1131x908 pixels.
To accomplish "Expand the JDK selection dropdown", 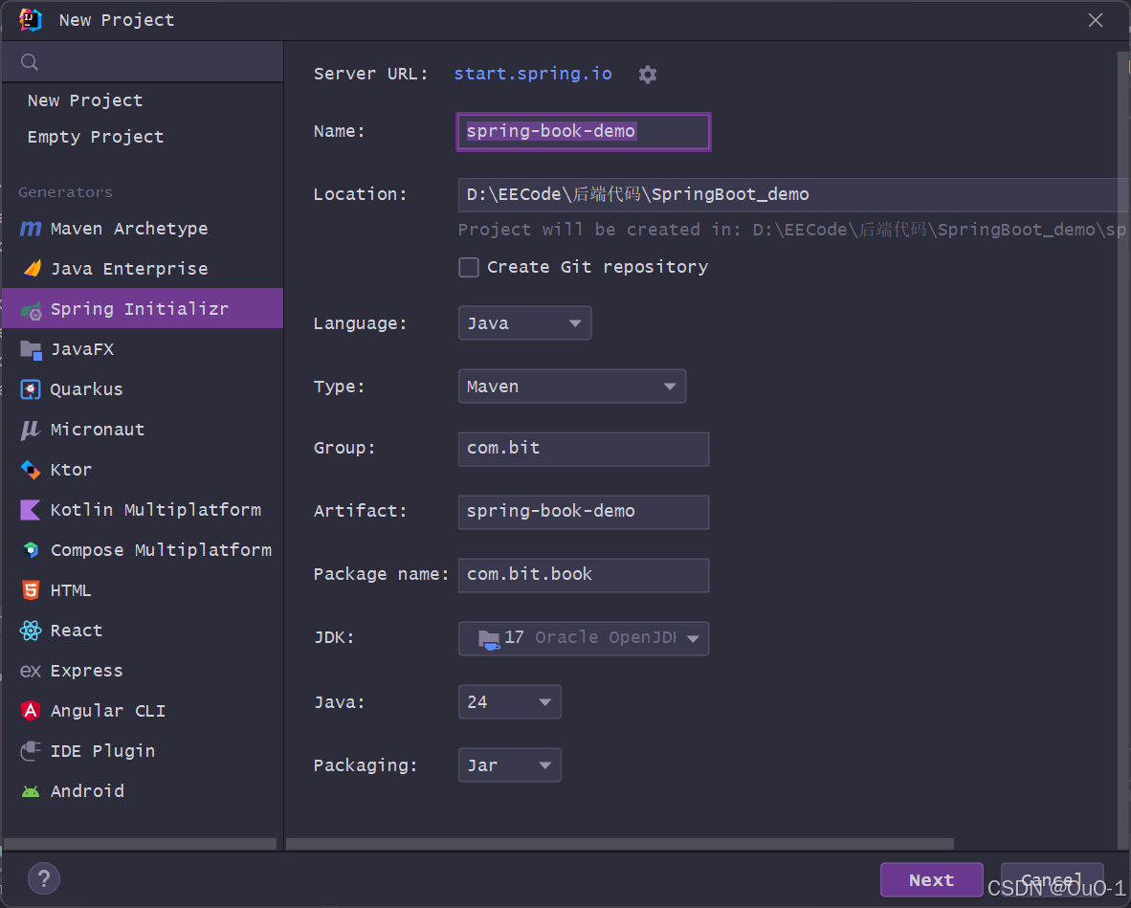I will tap(584, 638).
